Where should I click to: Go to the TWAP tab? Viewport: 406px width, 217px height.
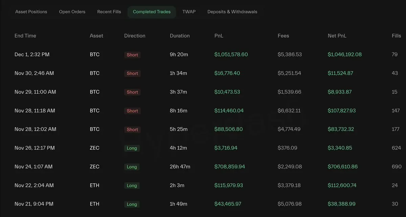pyautogui.click(x=189, y=12)
